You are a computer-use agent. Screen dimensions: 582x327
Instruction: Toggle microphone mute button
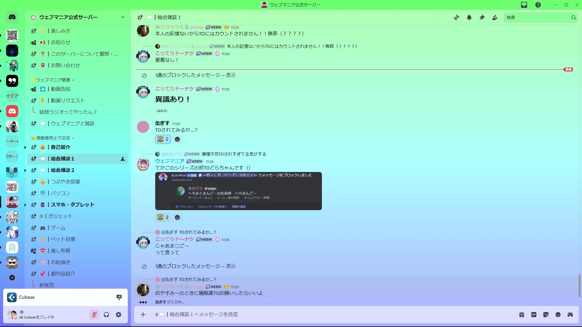pos(94,315)
